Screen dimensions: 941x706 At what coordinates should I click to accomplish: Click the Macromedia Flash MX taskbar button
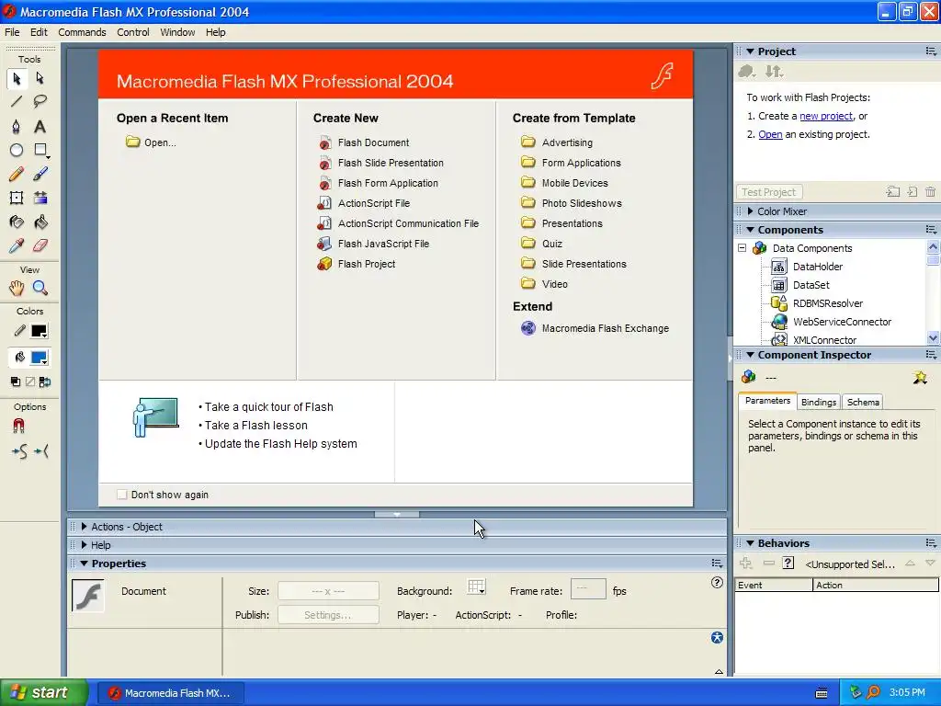pos(170,693)
